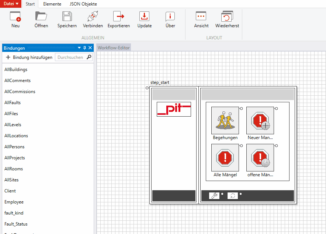Click Wiederherst restore layout icon
This screenshot has height=234, width=326.
(x=227, y=16)
